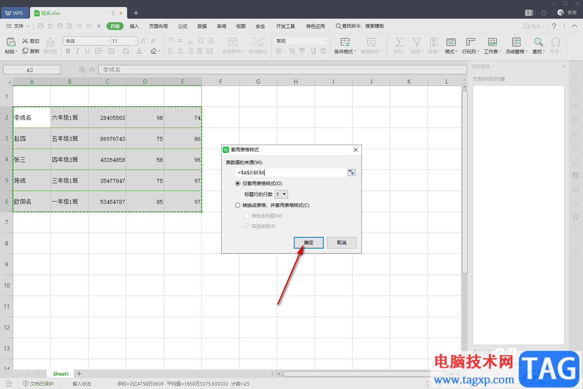Confirm the dialog with the OK button
Screen dimensions: 583x389
309,242
